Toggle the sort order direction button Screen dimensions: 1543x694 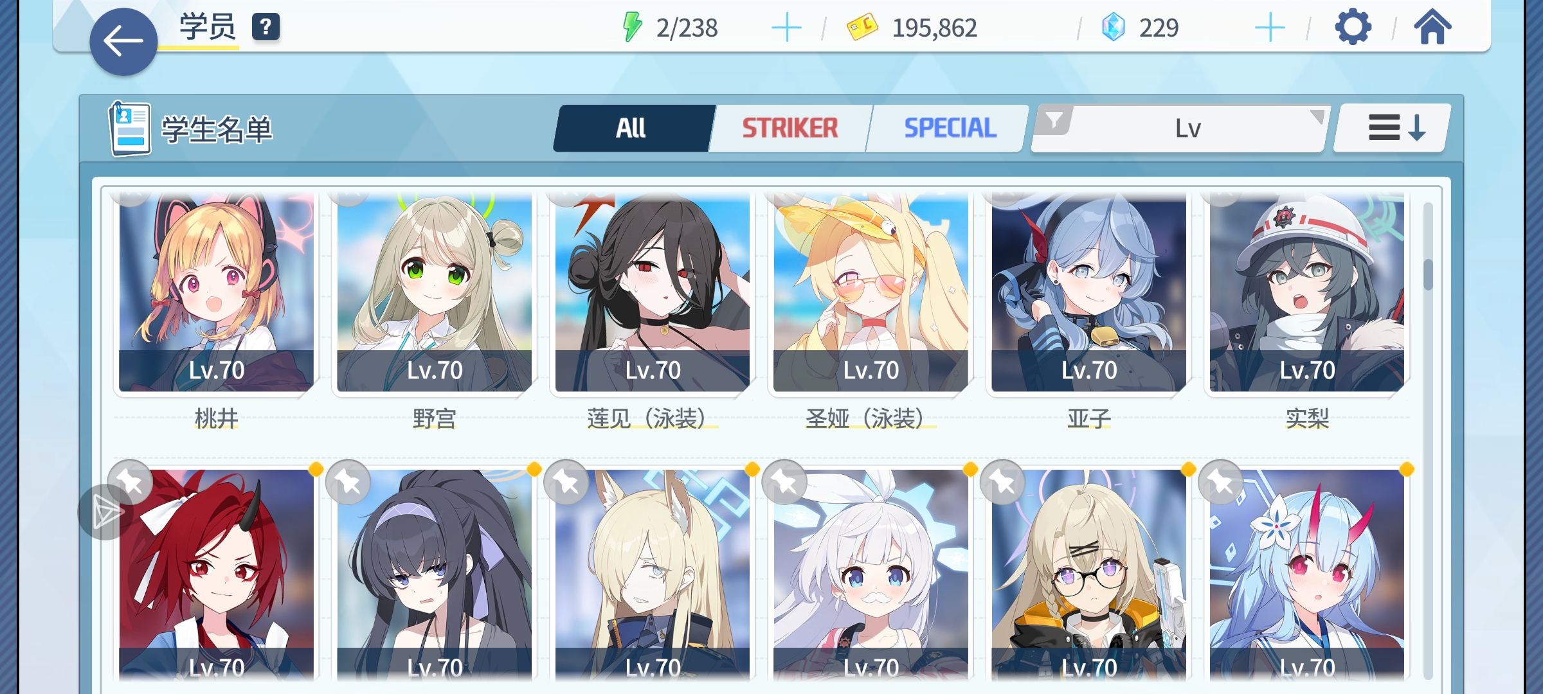(1393, 128)
